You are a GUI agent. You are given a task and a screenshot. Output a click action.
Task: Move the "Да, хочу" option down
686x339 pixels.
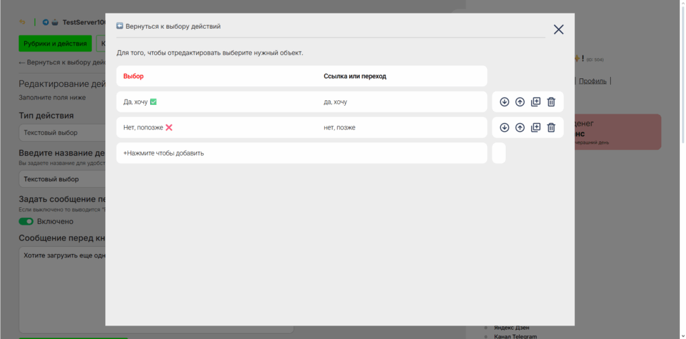(504, 102)
